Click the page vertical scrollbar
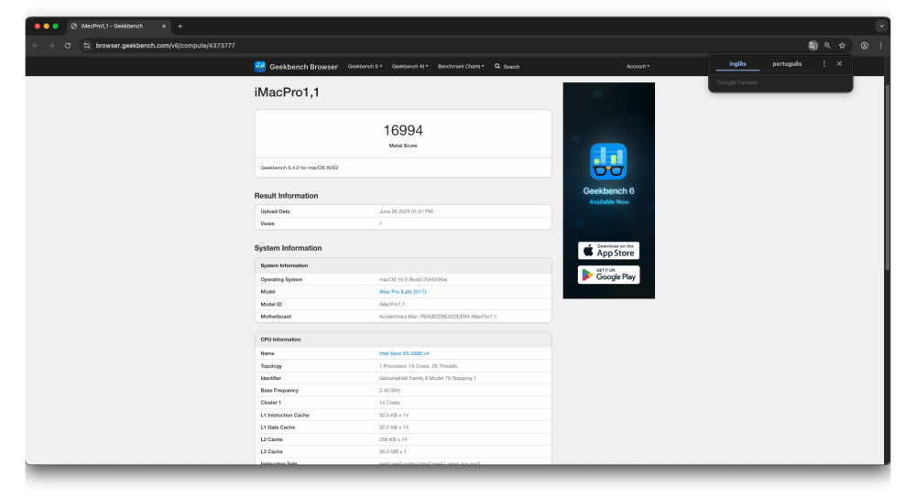Viewport: 916px width, 498px height. pyautogui.click(x=887, y=178)
